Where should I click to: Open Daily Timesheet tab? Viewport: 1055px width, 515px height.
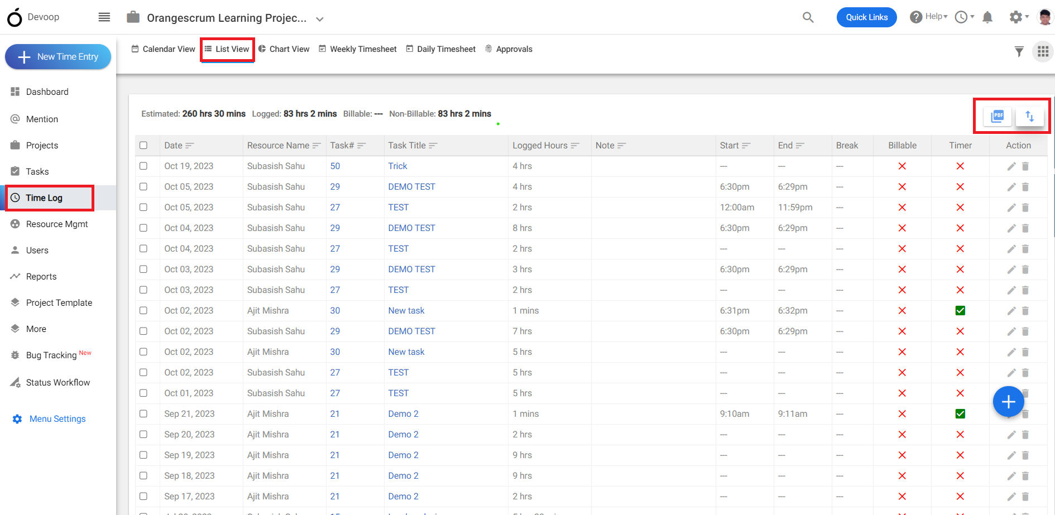click(x=440, y=49)
